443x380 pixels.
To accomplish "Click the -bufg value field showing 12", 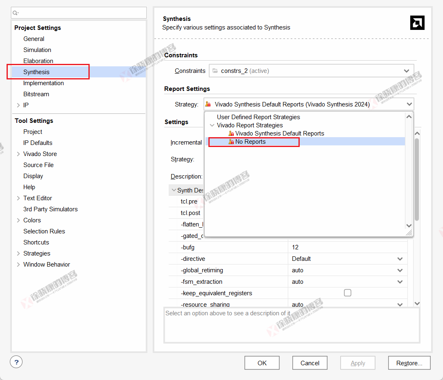I will [348, 247].
